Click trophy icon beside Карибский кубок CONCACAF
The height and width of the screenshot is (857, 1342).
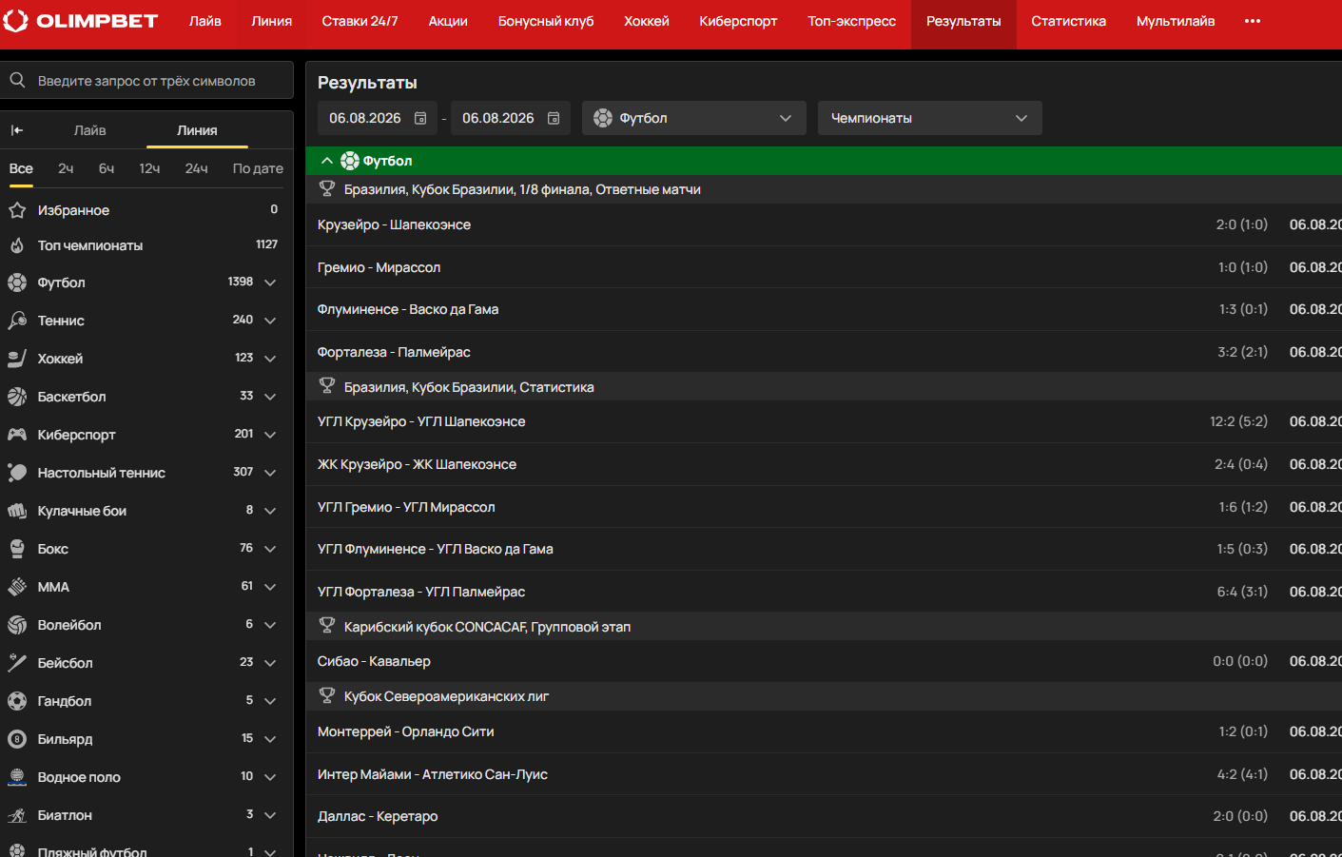click(327, 626)
